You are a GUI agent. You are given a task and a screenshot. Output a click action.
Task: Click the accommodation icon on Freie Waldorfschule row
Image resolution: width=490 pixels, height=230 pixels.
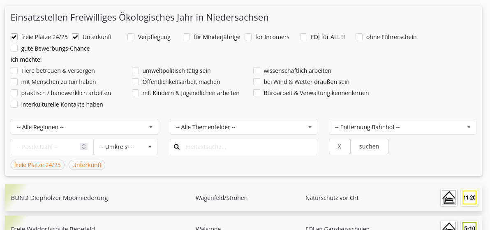tap(448, 226)
